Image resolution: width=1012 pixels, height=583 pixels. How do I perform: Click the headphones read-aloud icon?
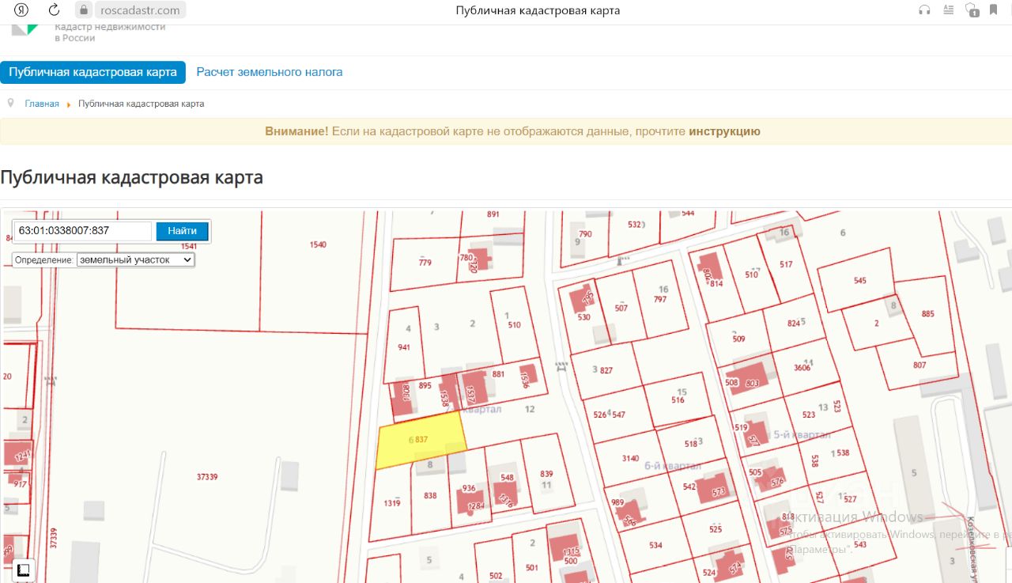(924, 10)
